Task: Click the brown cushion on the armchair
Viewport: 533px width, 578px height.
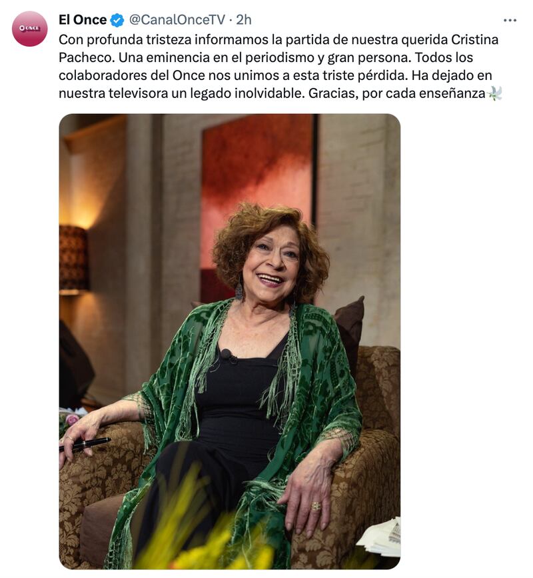Action: [348, 328]
